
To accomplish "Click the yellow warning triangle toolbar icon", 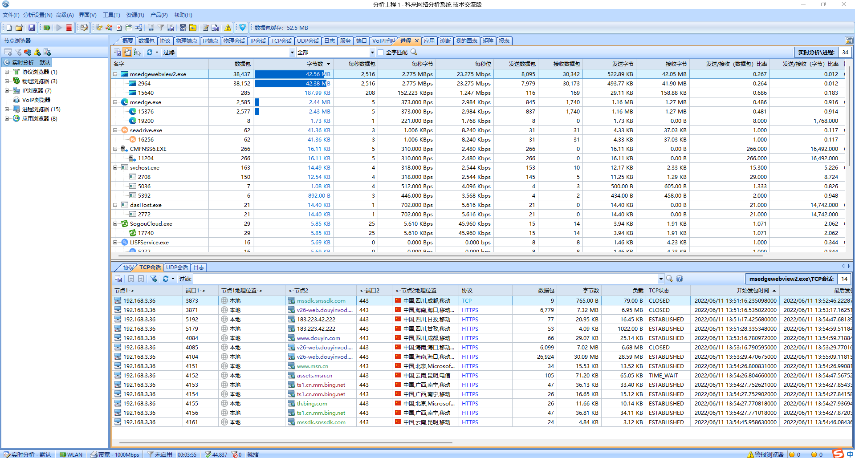I will (228, 28).
